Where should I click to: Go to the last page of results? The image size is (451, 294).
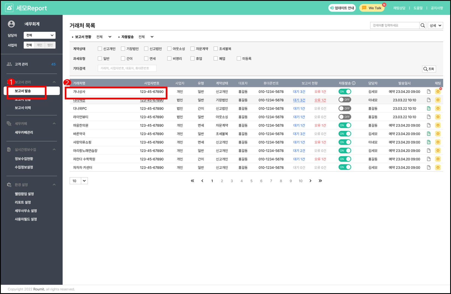[x=320, y=181]
